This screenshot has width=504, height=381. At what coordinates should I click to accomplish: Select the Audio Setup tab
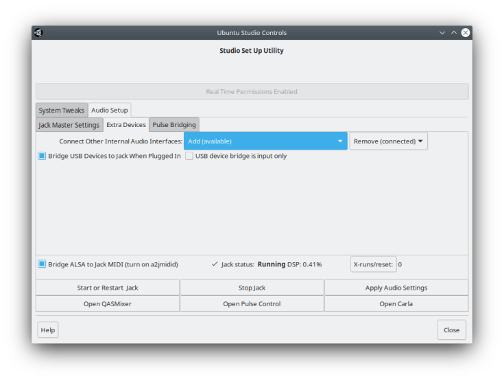tap(109, 110)
